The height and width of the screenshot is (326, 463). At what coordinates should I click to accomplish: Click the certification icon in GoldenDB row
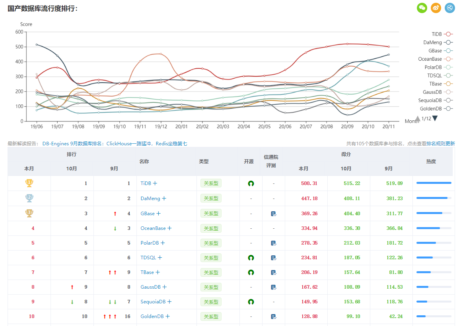273,316
